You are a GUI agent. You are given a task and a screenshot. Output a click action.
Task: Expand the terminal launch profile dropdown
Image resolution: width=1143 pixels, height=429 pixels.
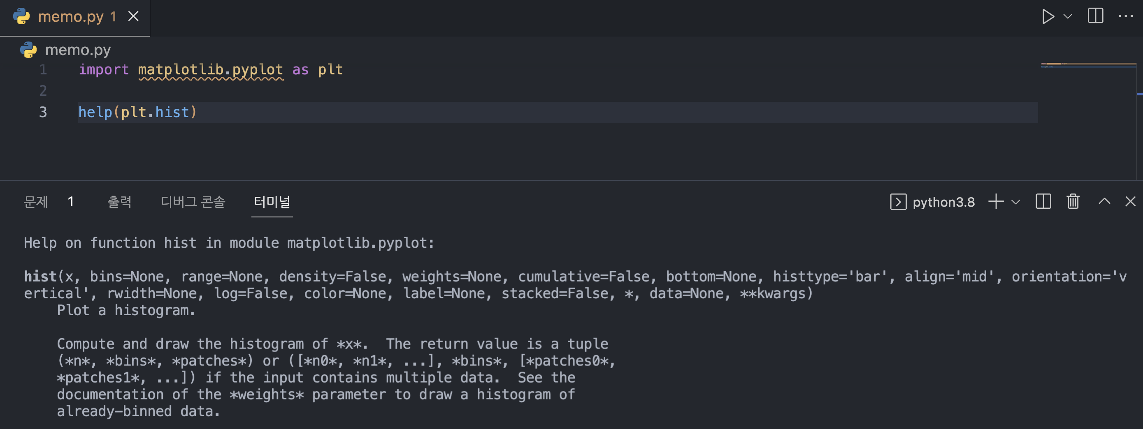click(x=1015, y=202)
